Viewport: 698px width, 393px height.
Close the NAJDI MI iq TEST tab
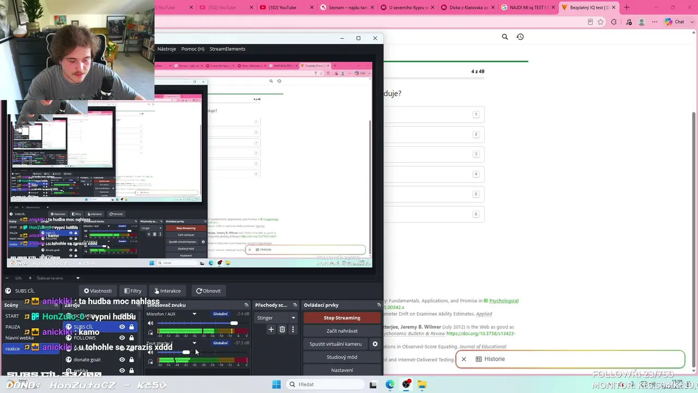pyautogui.click(x=553, y=8)
